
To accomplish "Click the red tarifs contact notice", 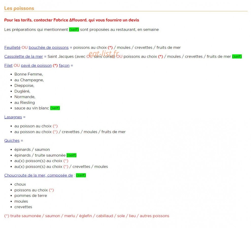I will 72,20.
